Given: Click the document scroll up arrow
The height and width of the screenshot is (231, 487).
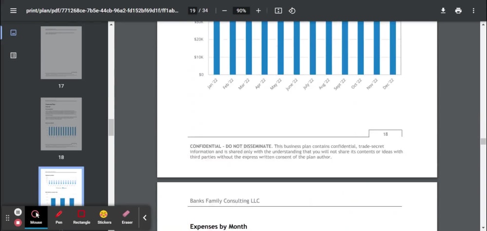Looking at the screenshot, I should pyautogui.click(x=483, y=24).
